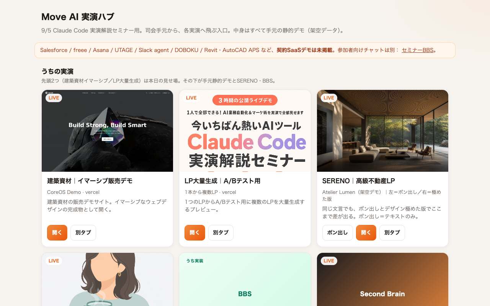Click the LIVE badge on woman illustration card
Viewport: 490px width, 306px height.
tap(54, 261)
